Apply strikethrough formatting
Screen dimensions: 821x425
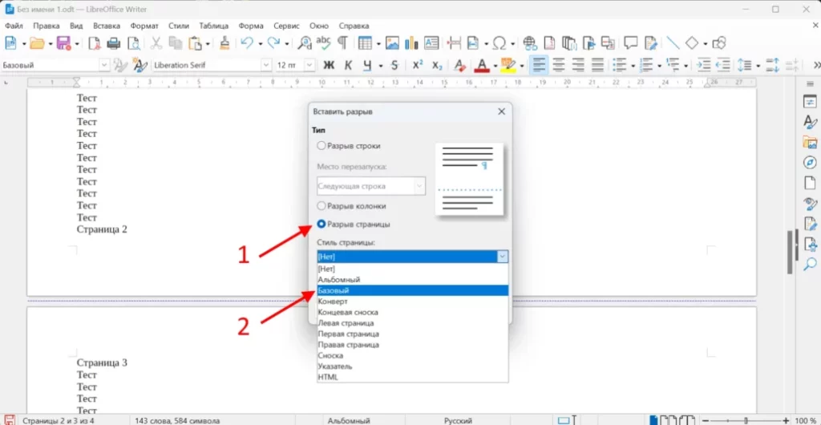tap(394, 66)
